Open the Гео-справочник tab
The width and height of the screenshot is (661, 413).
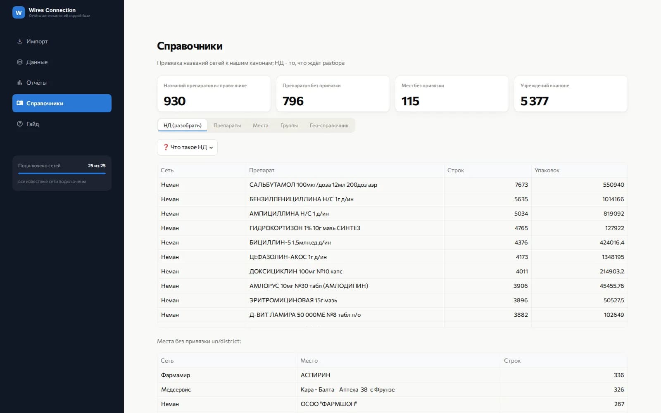tap(329, 125)
